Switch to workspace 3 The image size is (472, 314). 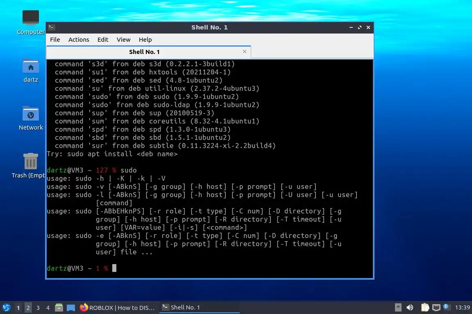tap(38, 308)
